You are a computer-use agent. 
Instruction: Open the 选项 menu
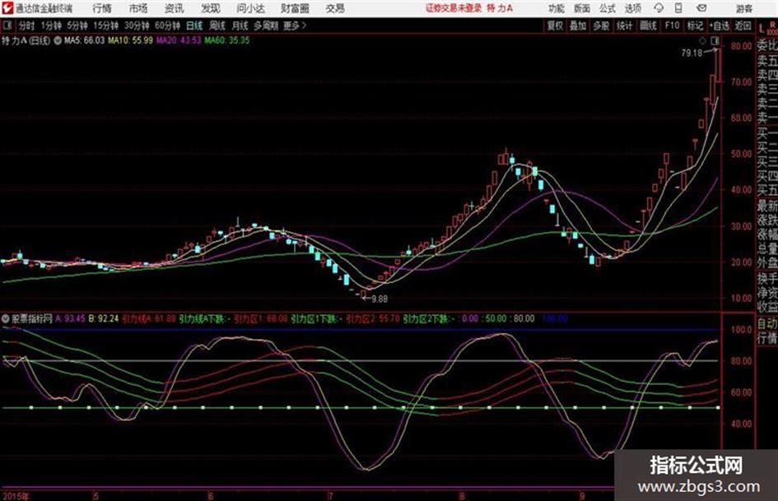click(632, 8)
